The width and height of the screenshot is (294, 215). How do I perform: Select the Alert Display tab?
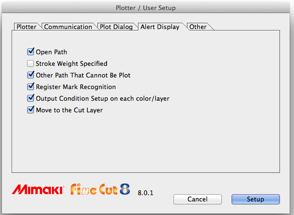coord(160,27)
